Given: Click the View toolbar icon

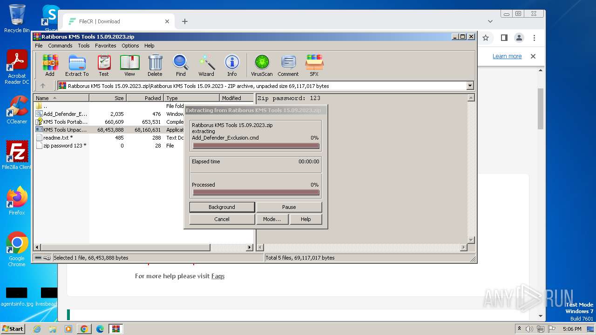Looking at the screenshot, I should 129,66.
